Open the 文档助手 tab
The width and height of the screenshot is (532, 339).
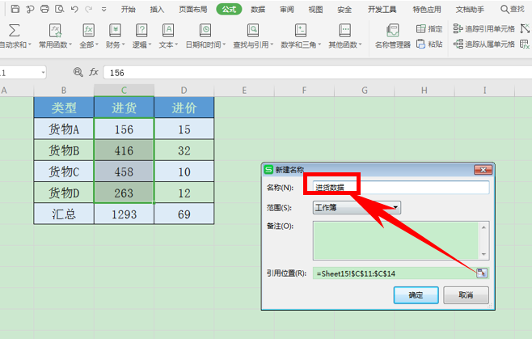coord(470,9)
